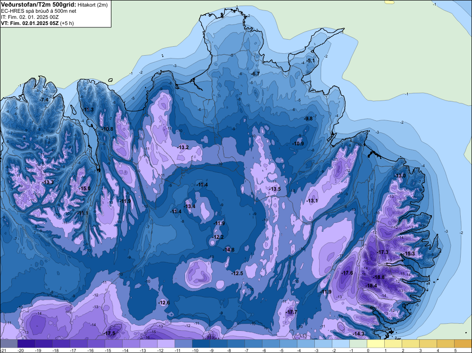Click the -11.1 temperature value

click(x=82, y=213)
